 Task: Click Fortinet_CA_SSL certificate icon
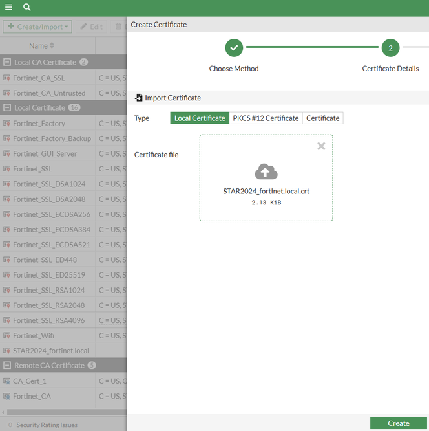coord(6,78)
